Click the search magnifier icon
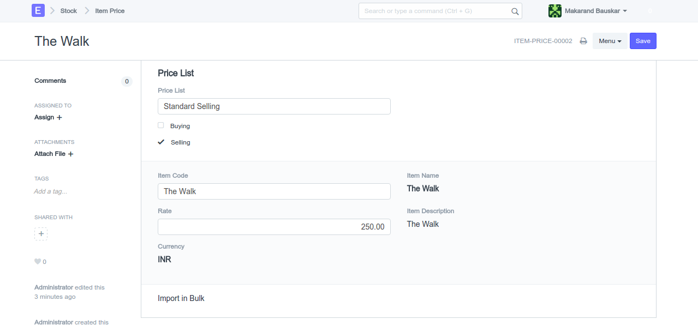 pyautogui.click(x=515, y=11)
